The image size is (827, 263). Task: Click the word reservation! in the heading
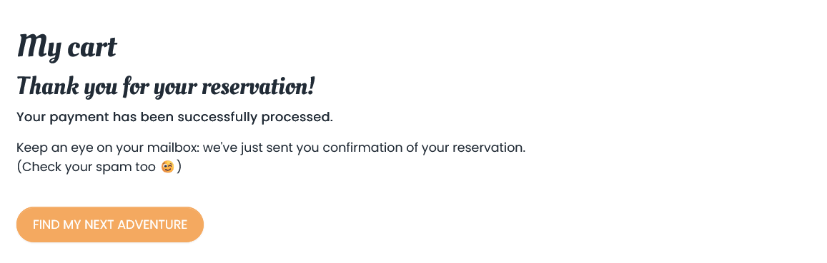click(259, 86)
